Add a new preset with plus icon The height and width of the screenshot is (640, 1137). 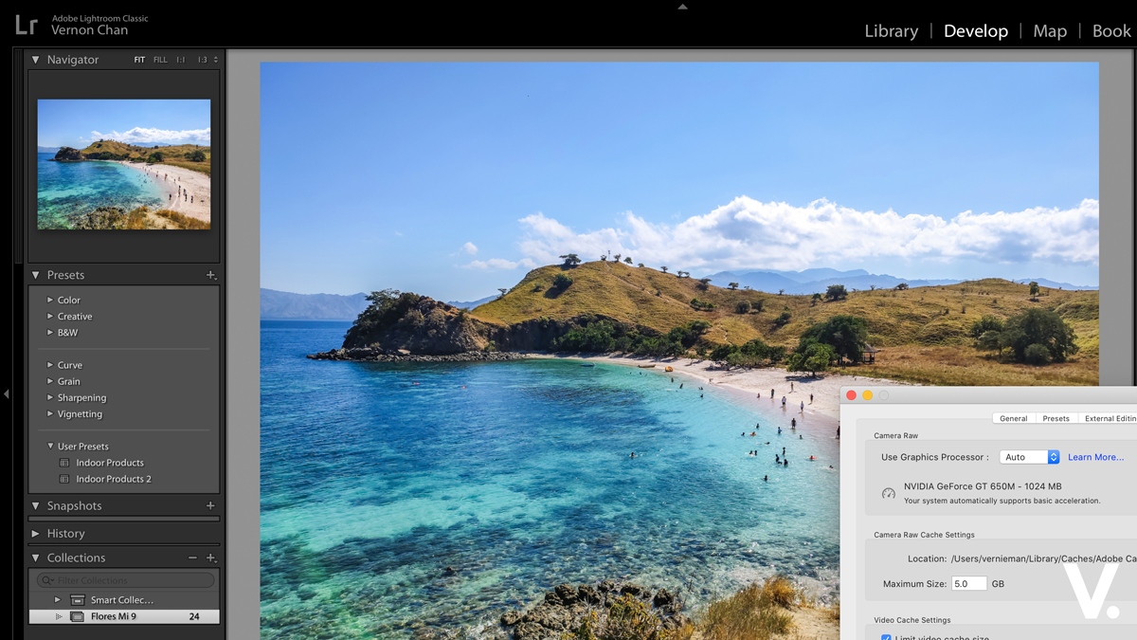[x=210, y=275]
